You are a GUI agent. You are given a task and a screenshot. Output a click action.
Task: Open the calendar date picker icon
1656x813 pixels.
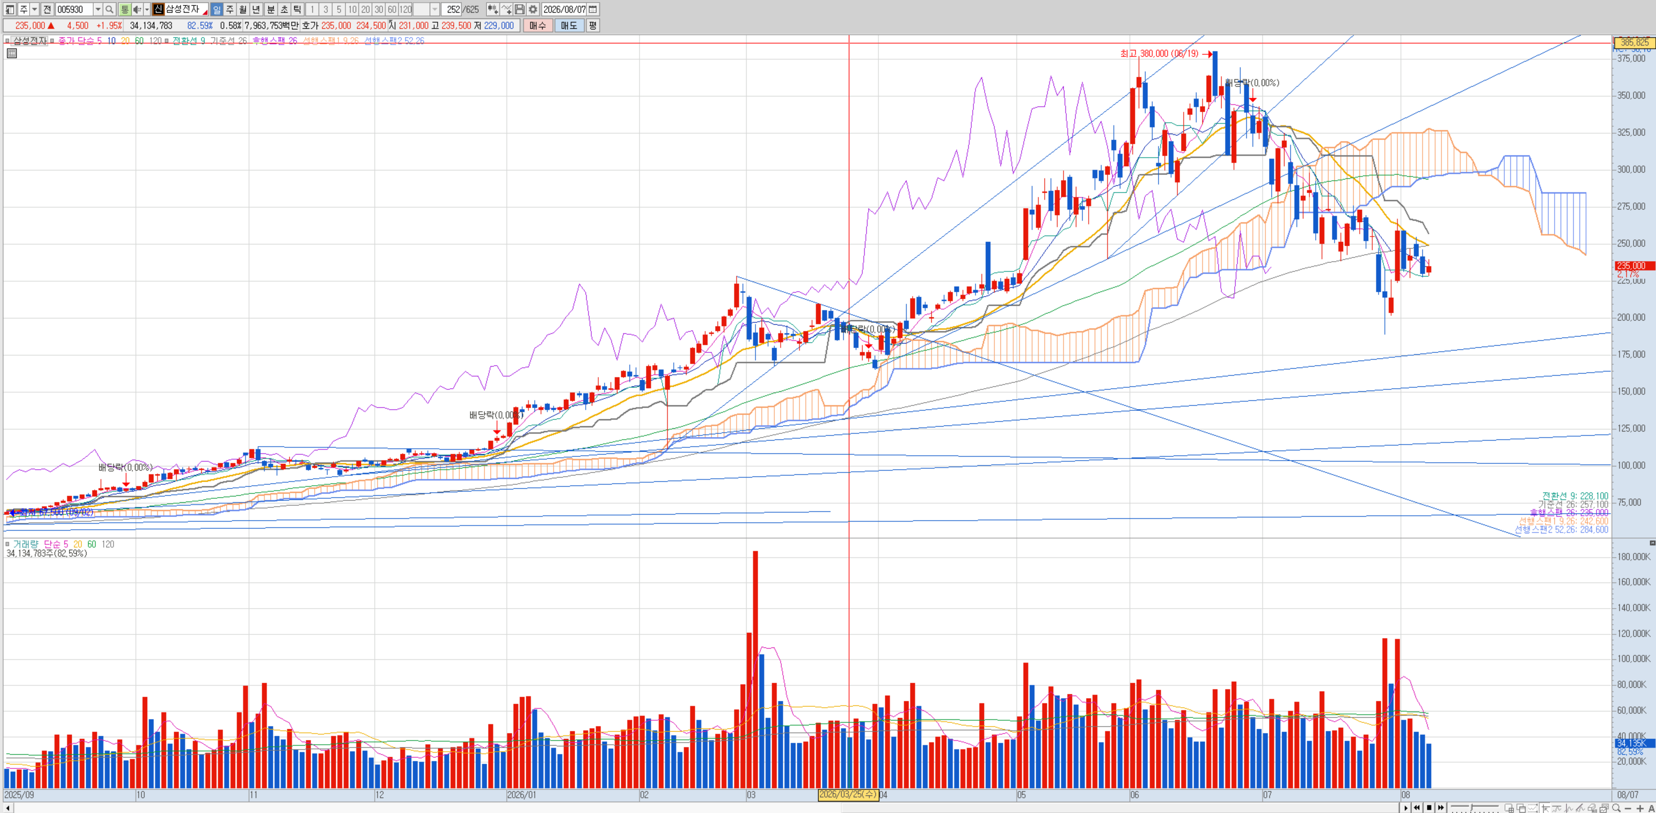(x=593, y=9)
